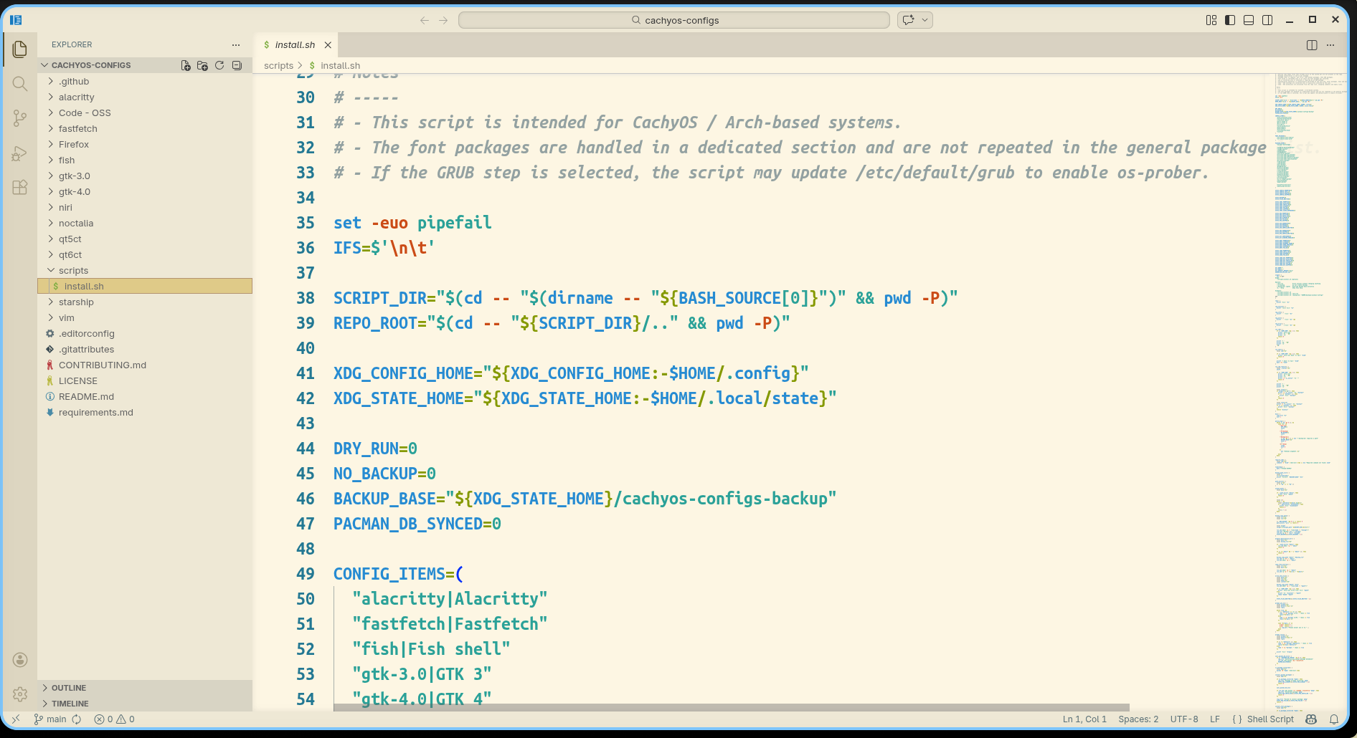Open the editor's more actions menu
Screen dimensions: 1357x738
1330,44
